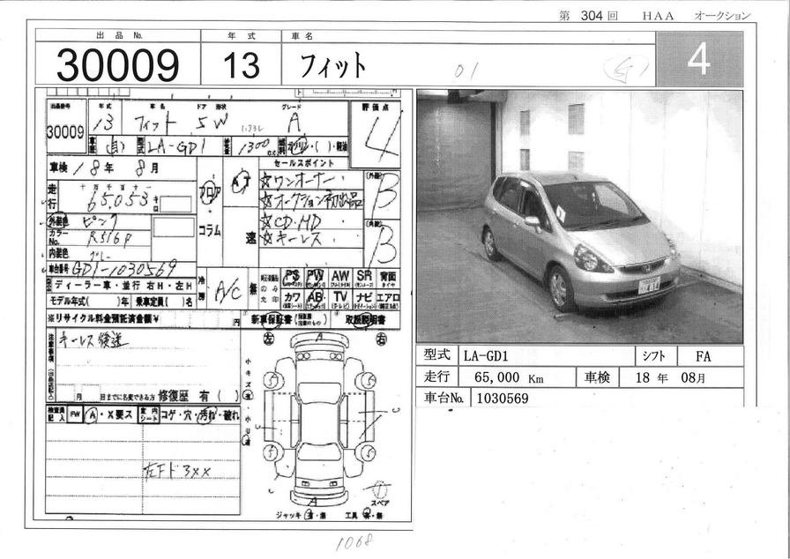
Task: Toggle the circled AB airbag box
Action: [x=316, y=299]
